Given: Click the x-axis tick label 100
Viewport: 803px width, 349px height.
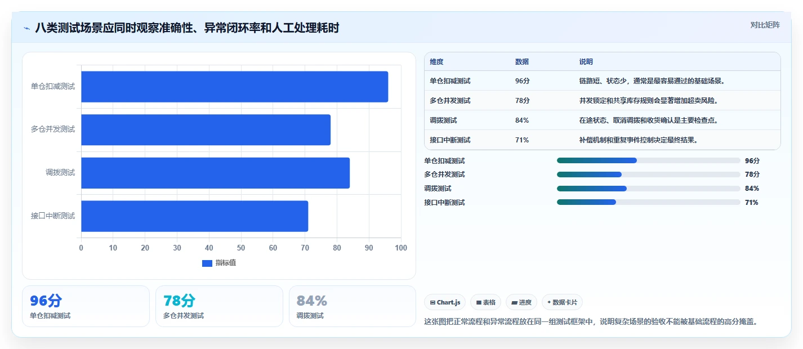Looking at the screenshot, I should pyautogui.click(x=401, y=248).
